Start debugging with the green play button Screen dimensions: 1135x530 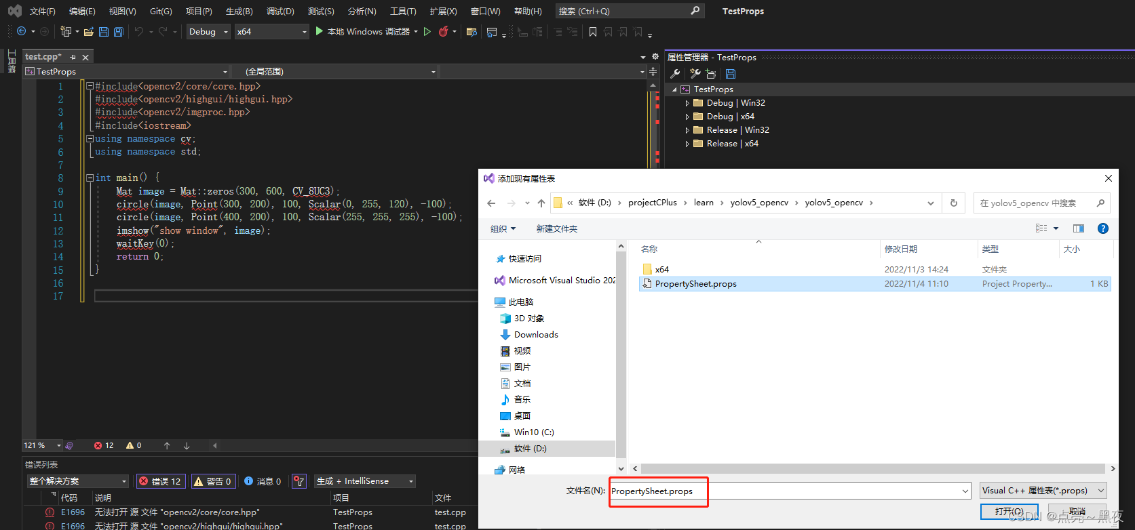pos(319,31)
